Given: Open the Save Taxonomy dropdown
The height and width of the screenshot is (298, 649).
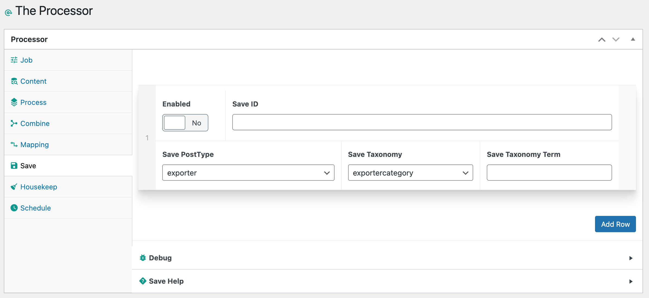Looking at the screenshot, I should [x=410, y=173].
